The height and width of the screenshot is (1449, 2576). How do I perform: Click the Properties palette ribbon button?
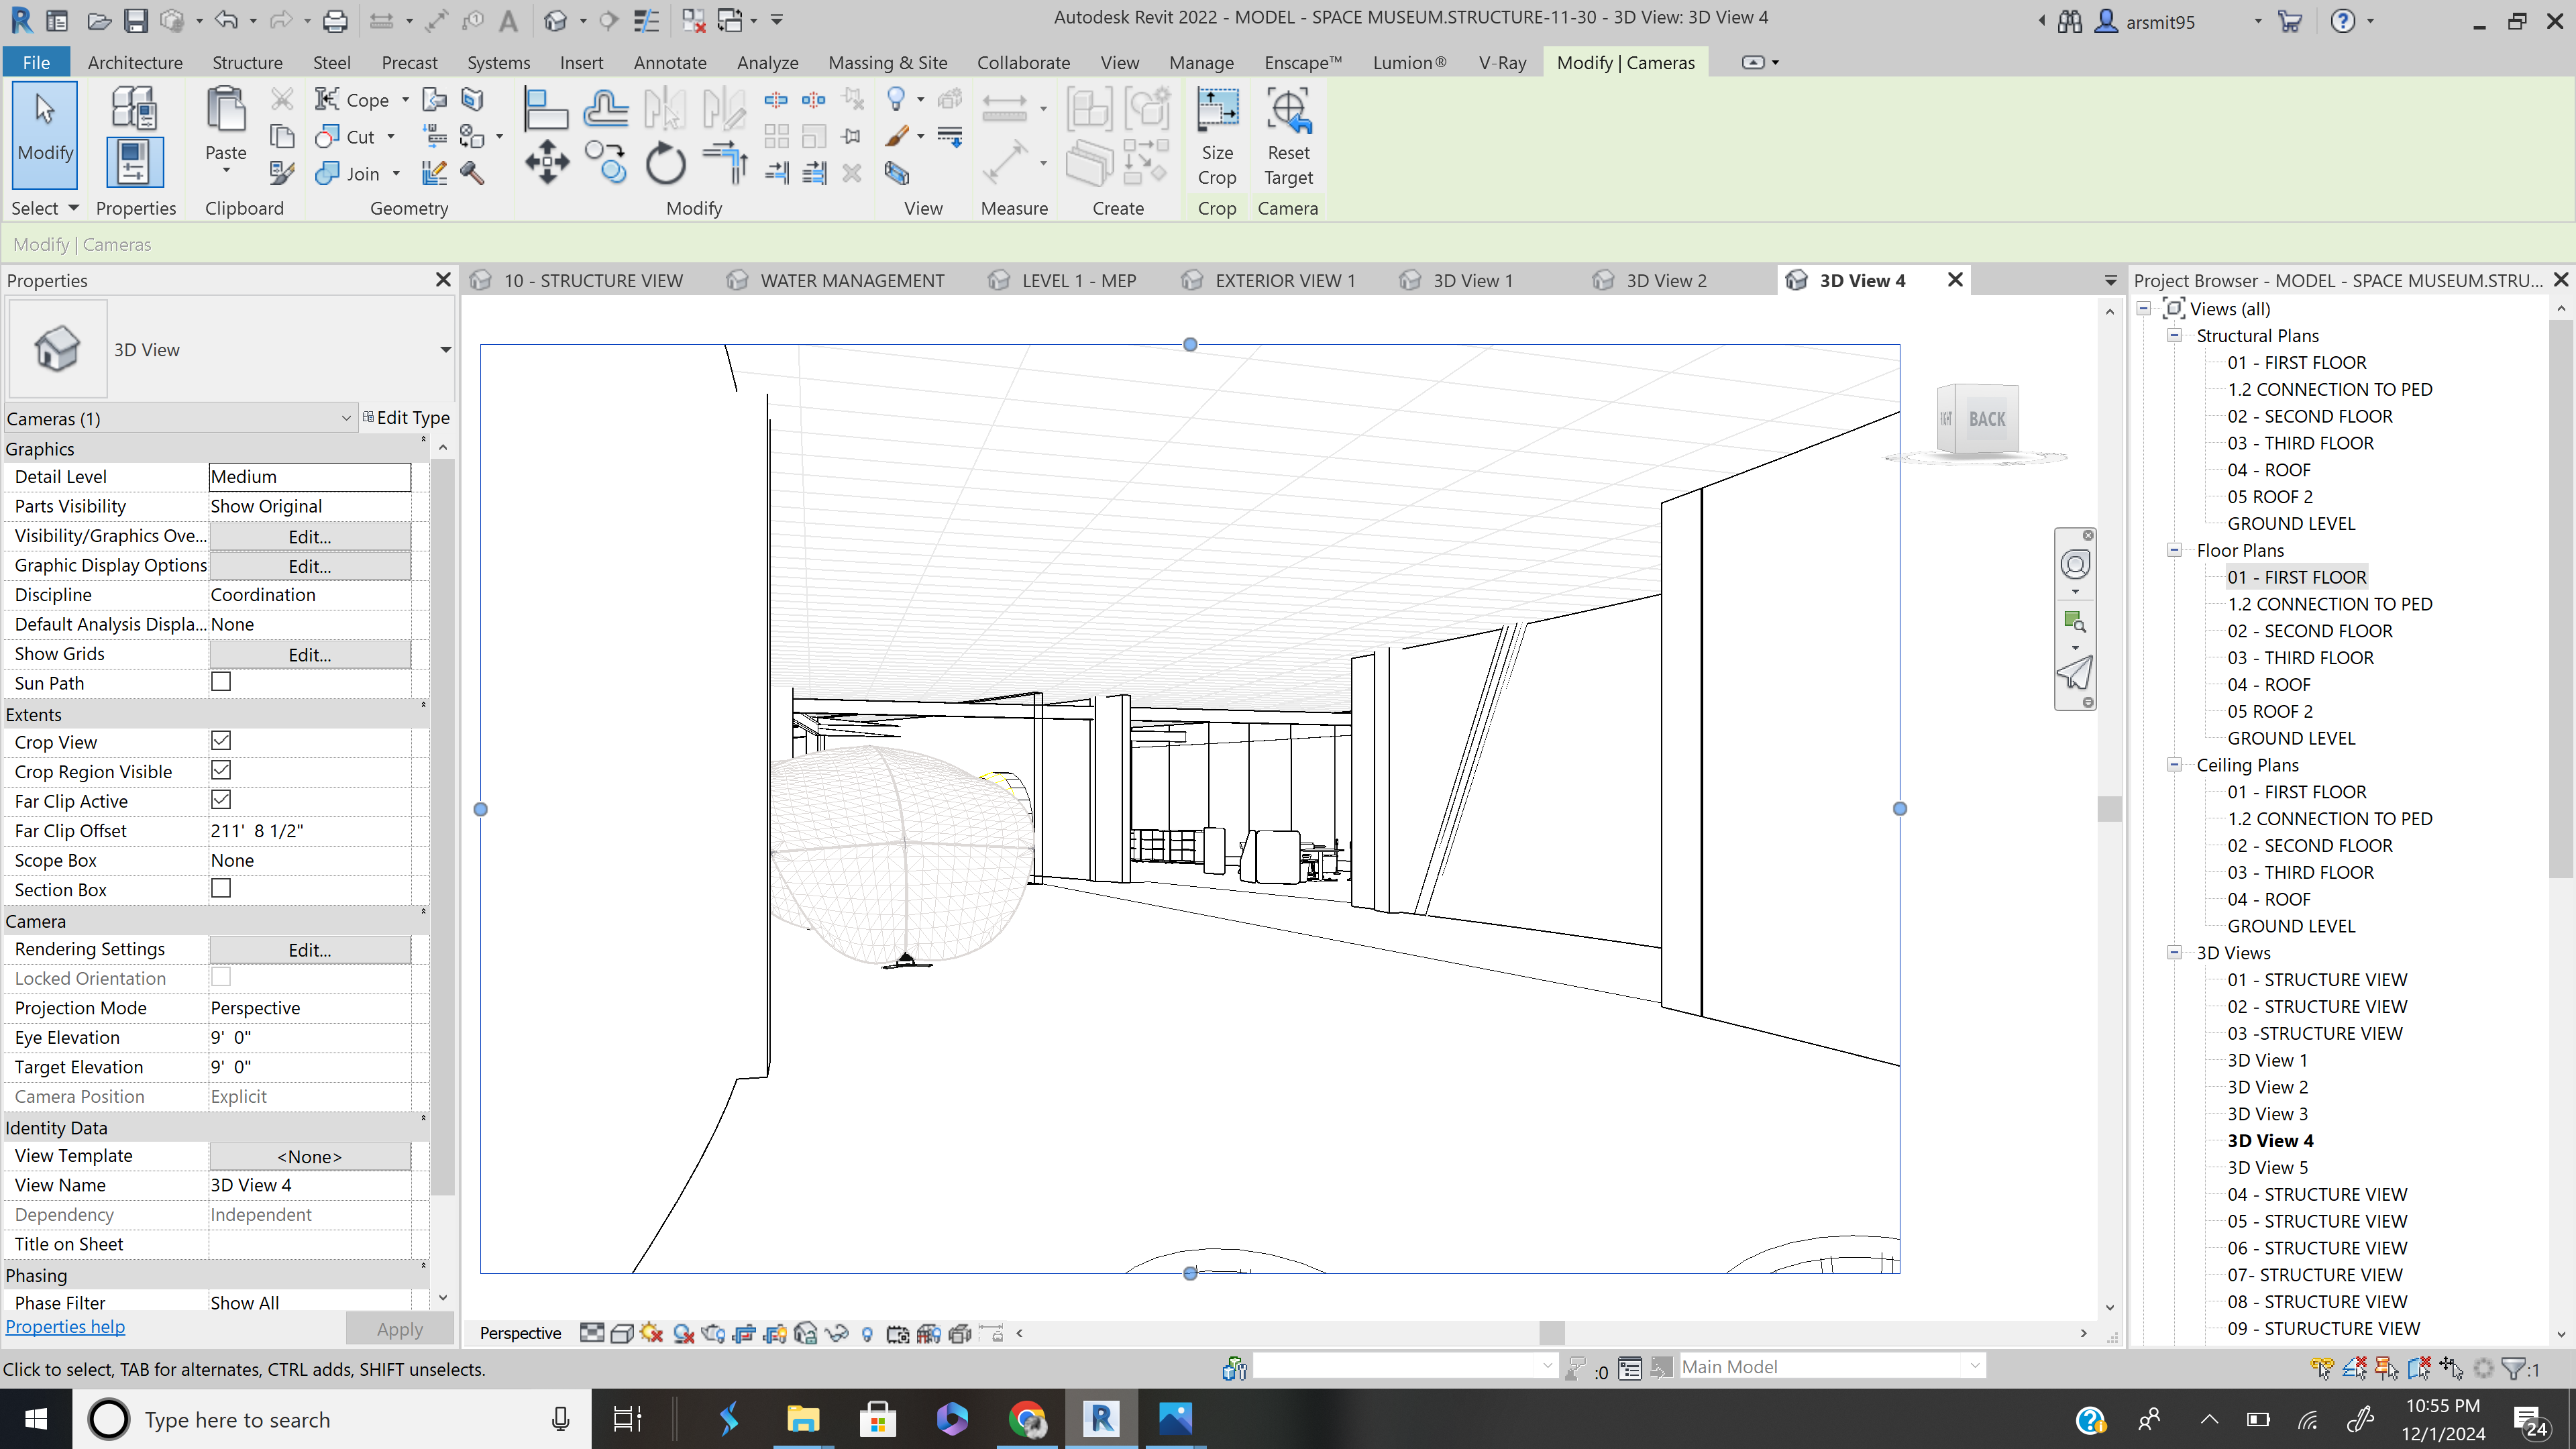point(134,162)
